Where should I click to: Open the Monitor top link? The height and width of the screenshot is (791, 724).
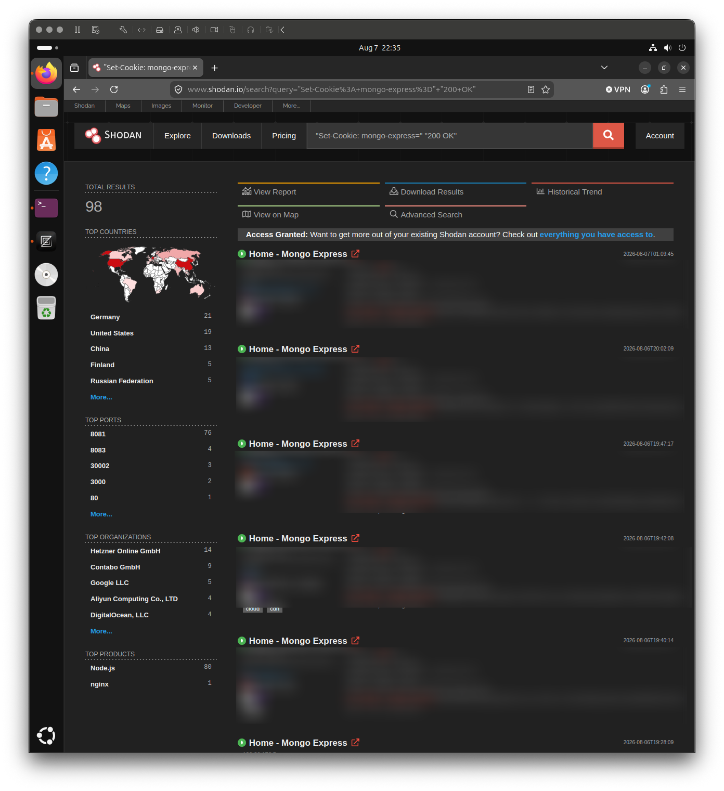pyautogui.click(x=202, y=106)
